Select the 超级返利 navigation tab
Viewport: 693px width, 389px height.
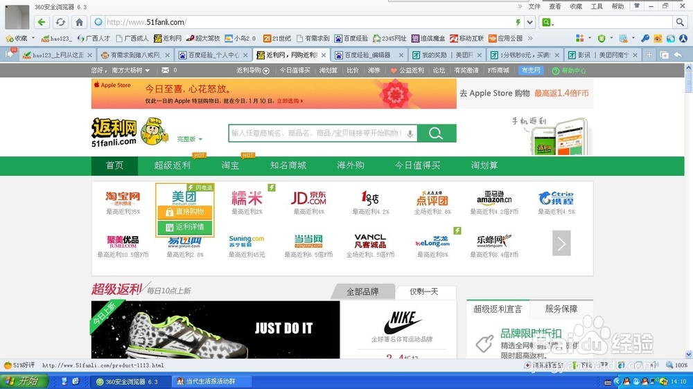[x=173, y=165]
